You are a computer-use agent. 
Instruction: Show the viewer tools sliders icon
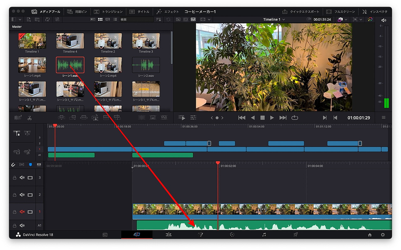[193, 117]
